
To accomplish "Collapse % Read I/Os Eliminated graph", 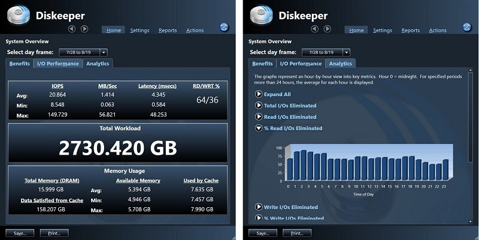I will click(x=289, y=128).
